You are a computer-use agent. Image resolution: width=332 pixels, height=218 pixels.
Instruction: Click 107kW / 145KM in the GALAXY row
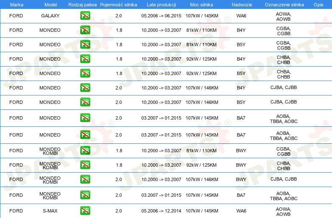point(202,16)
